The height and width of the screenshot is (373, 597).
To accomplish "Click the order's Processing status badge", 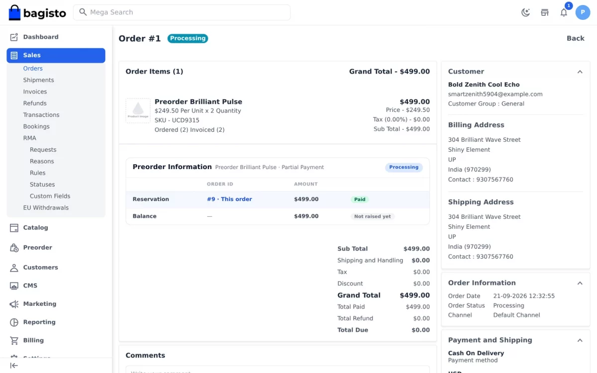I will [188, 38].
